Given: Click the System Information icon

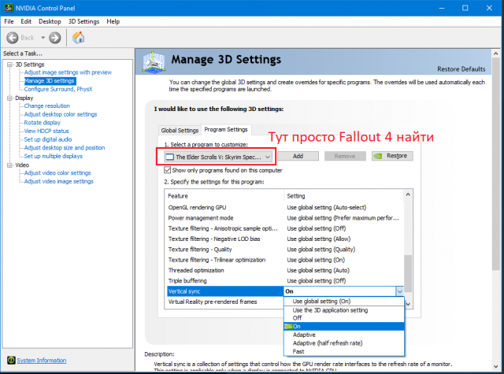Looking at the screenshot, I should pos(10,361).
